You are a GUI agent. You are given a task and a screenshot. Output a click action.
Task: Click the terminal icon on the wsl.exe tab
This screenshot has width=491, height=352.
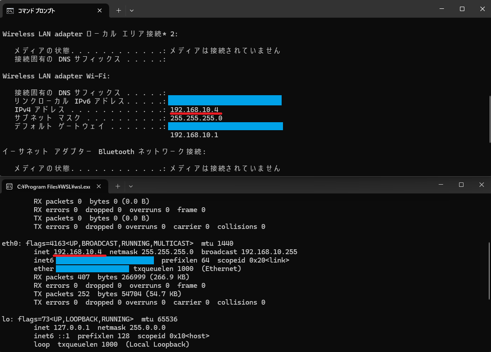coord(9,186)
